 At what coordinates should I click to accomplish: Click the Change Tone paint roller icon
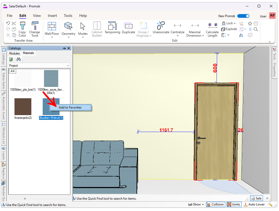(35, 29)
